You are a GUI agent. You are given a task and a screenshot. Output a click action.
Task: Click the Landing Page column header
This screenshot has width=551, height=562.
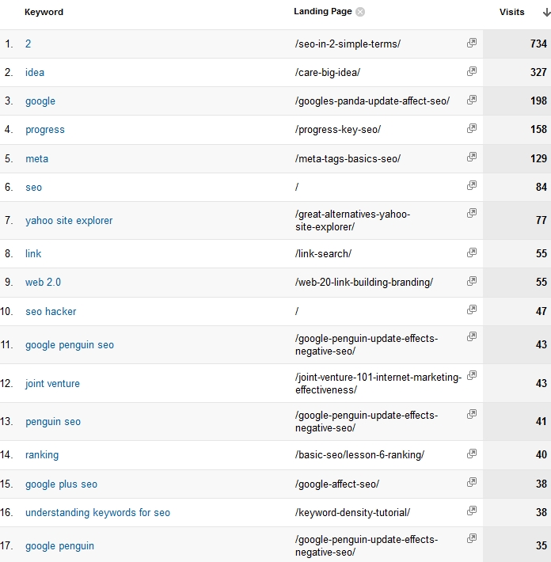click(321, 12)
